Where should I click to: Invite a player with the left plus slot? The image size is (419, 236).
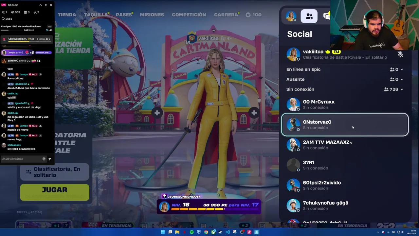[157, 113]
